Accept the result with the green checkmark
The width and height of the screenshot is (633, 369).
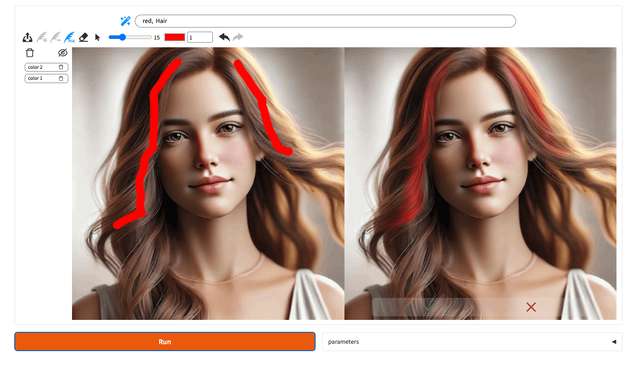point(430,307)
